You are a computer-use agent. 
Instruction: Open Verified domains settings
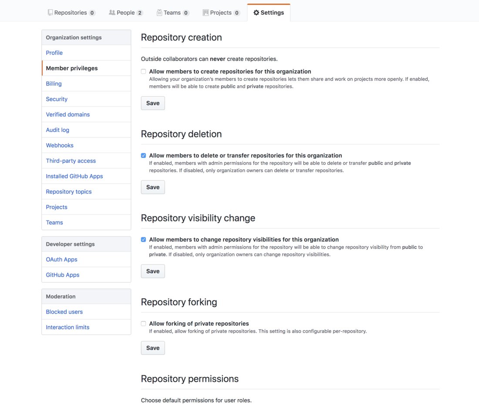pos(86,114)
